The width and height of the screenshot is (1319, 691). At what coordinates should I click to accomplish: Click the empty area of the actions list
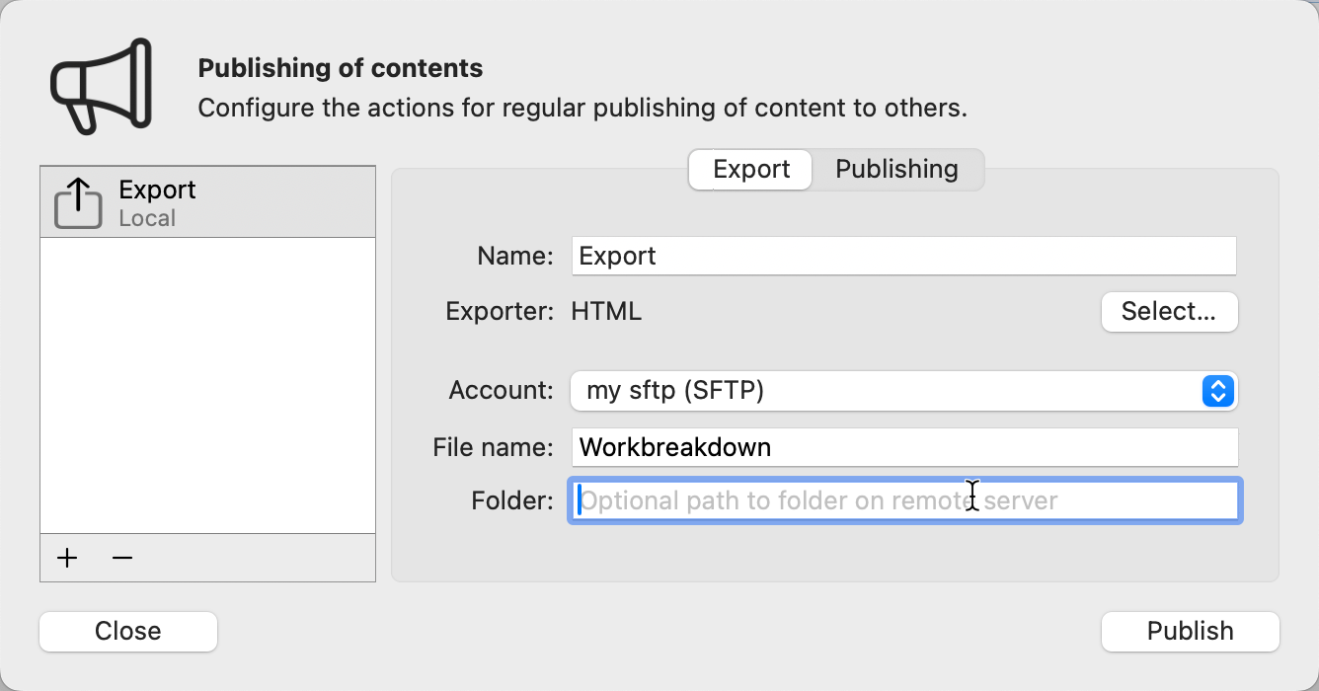pyautogui.click(x=207, y=385)
